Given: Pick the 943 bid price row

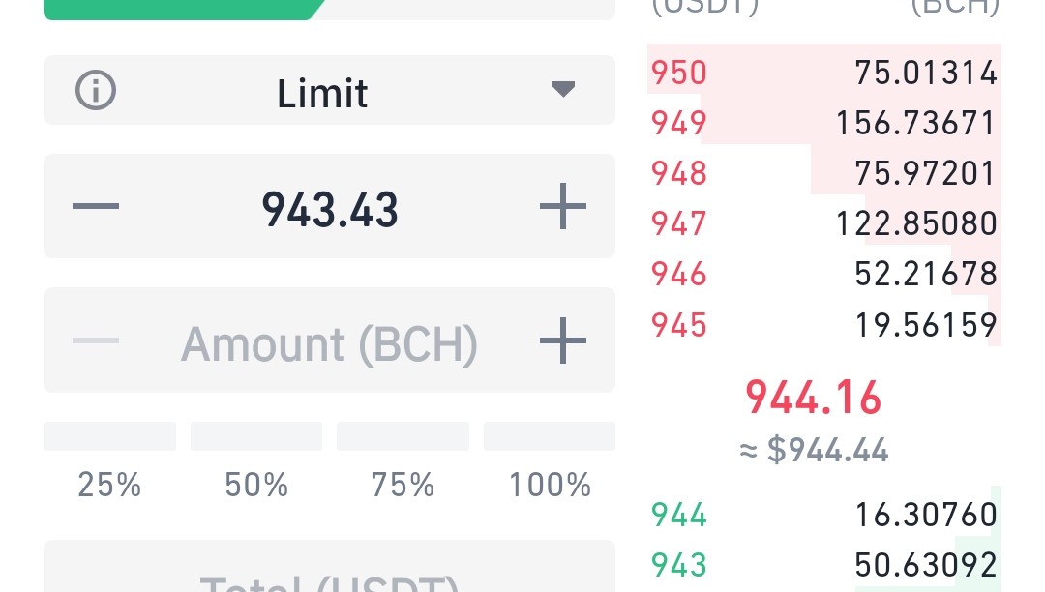Looking at the screenshot, I should coord(823,565).
